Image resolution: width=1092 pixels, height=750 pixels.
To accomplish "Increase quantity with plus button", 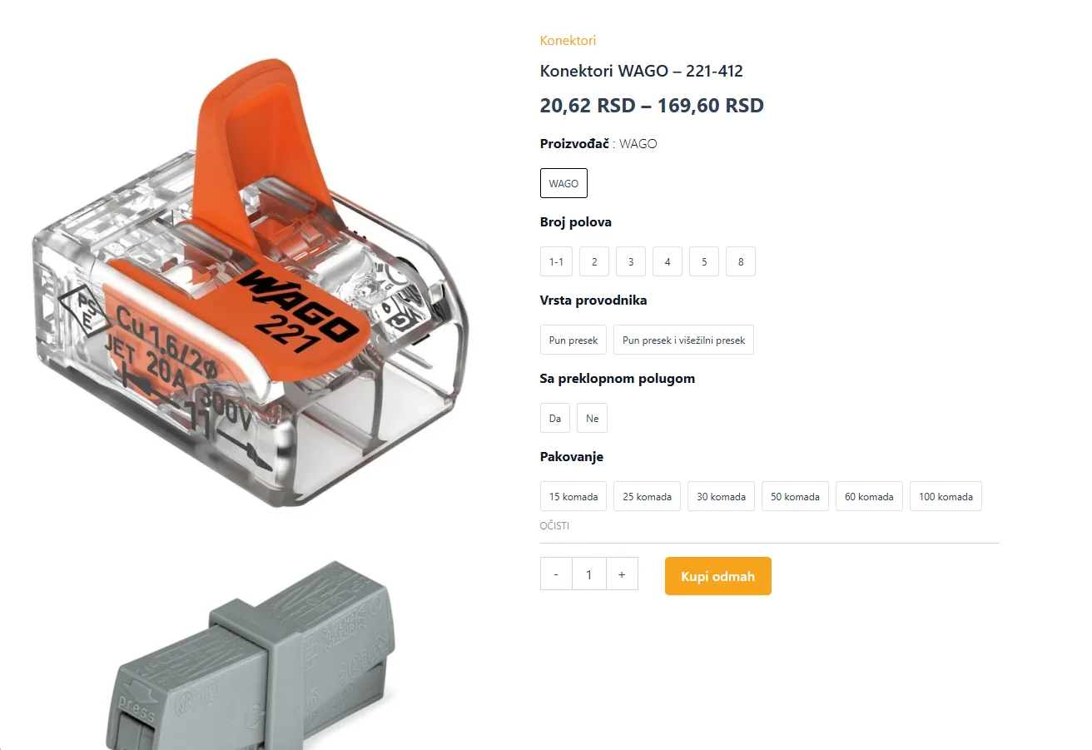I will point(622,574).
